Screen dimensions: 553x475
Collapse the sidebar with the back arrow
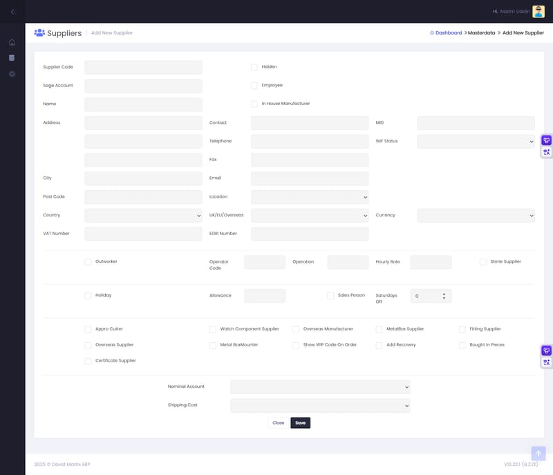tap(12, 12)
